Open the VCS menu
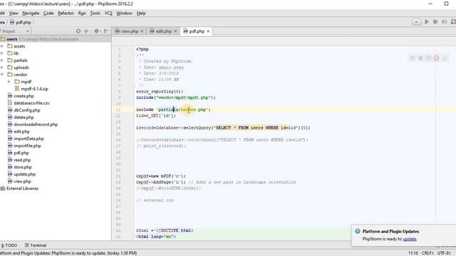Screen dimensions: 456x256 (108, 14)
